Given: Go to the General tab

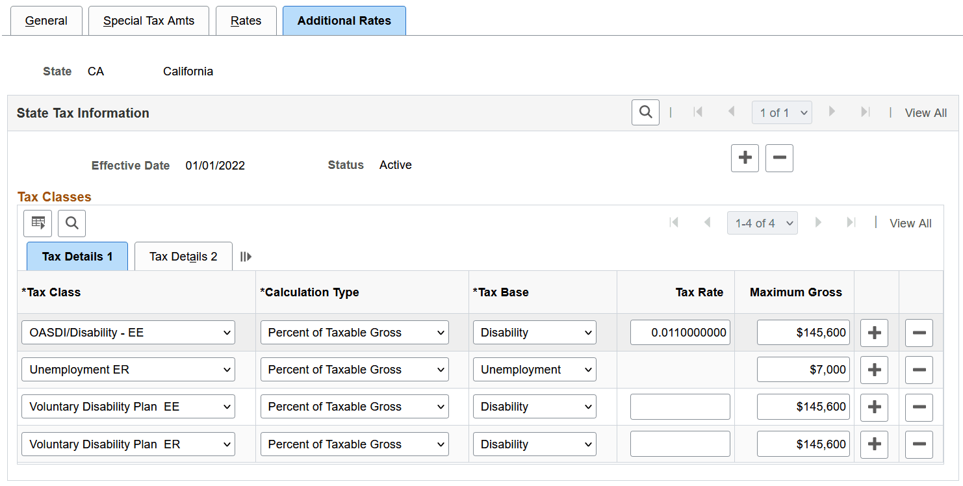Looking at the screenshot, I should click(x=46, y=20).
